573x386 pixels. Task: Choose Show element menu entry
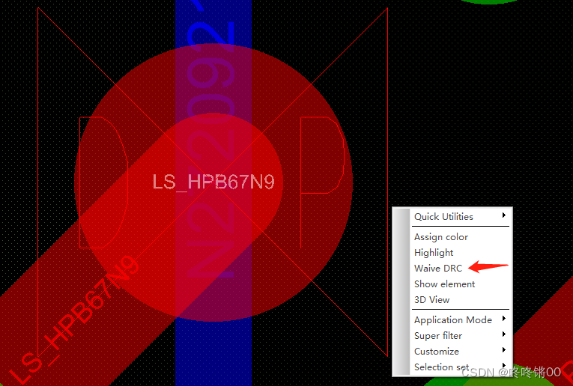pos(460,284)
